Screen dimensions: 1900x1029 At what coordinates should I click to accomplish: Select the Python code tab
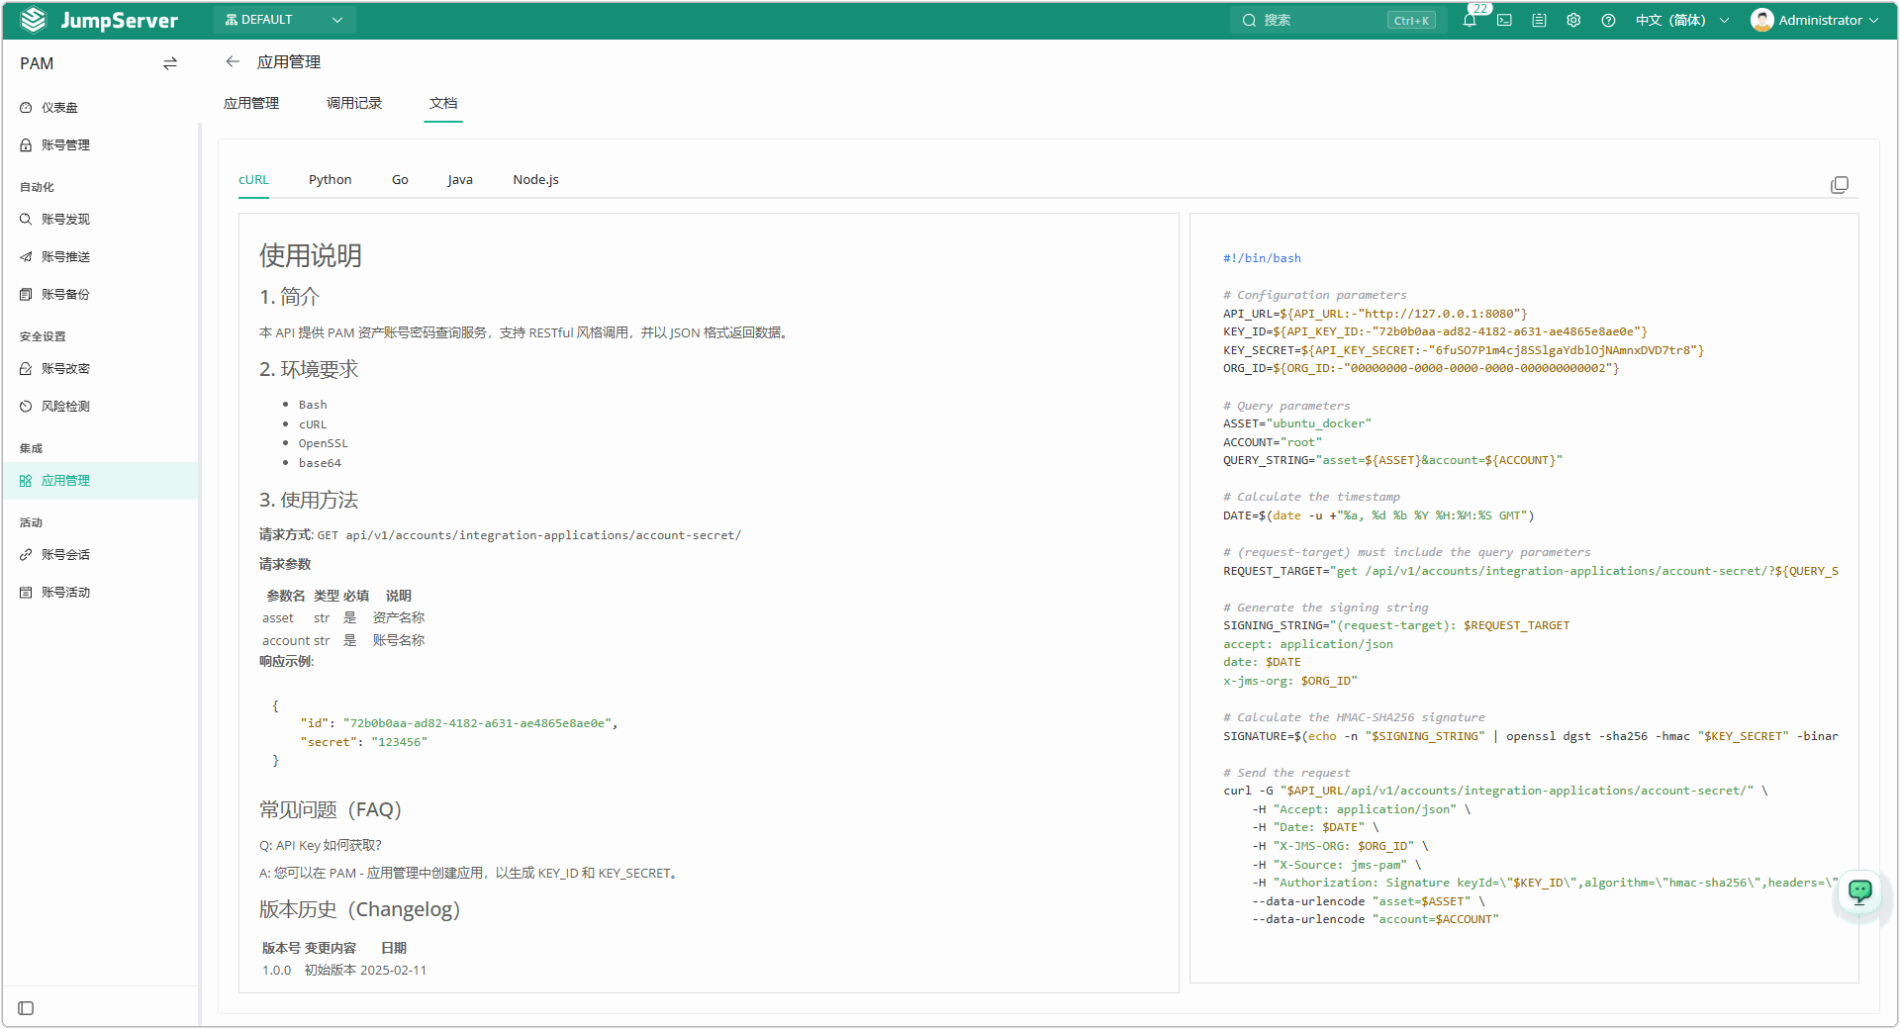(x=330, y=180)
